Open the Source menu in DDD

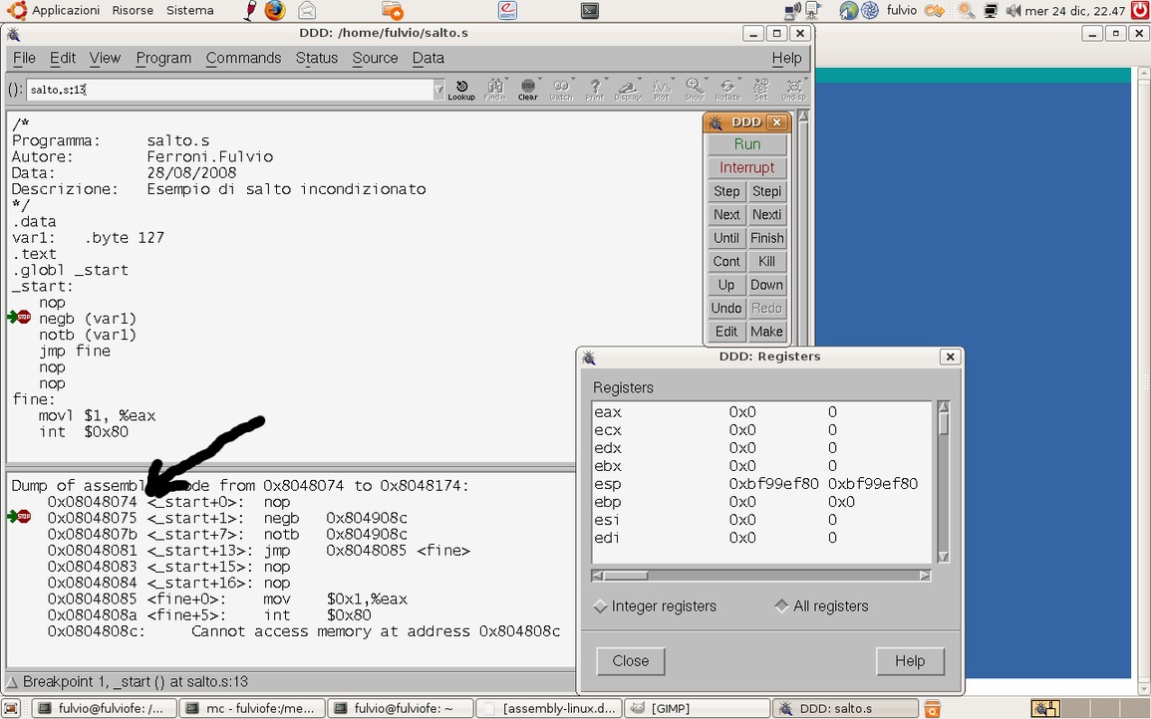[x=375, y=58]
